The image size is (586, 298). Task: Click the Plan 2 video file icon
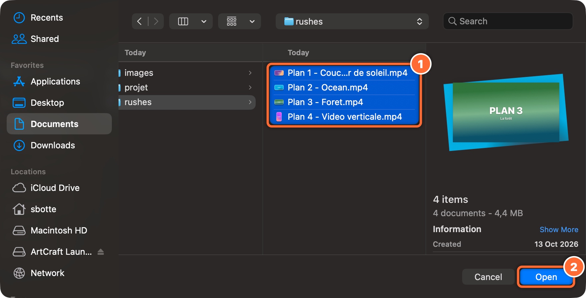279,87
